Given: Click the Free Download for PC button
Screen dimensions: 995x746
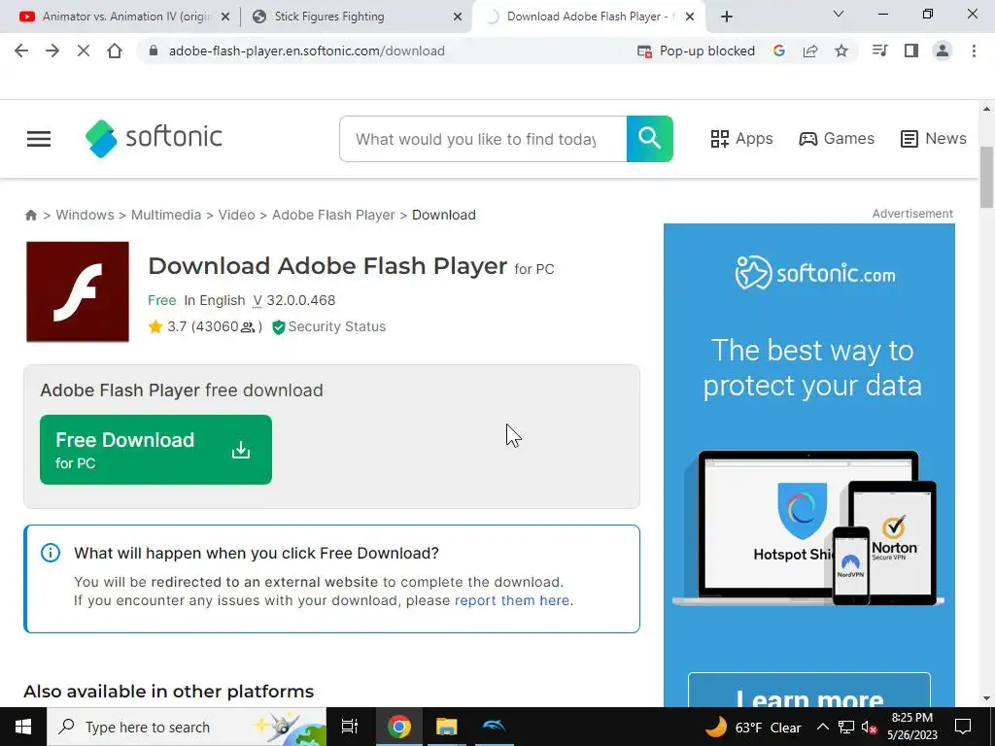Looking at the screenshot, I should [155, 450].
